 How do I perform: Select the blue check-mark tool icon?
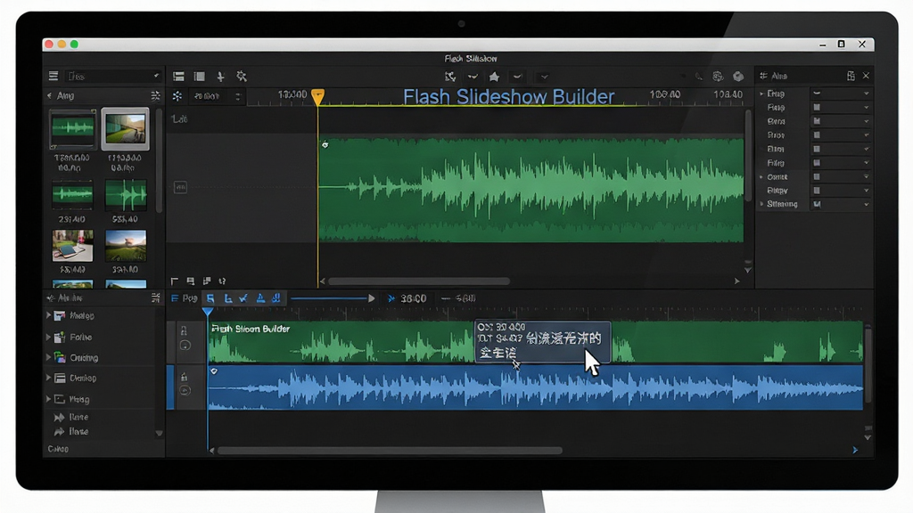point(243,298)
